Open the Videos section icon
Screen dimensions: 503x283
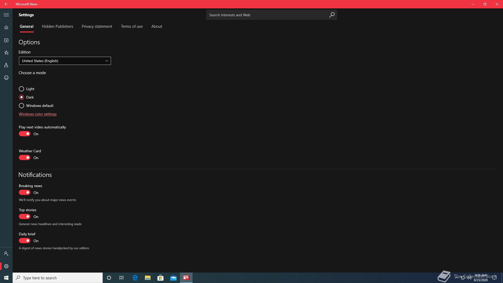coord(6,40)
